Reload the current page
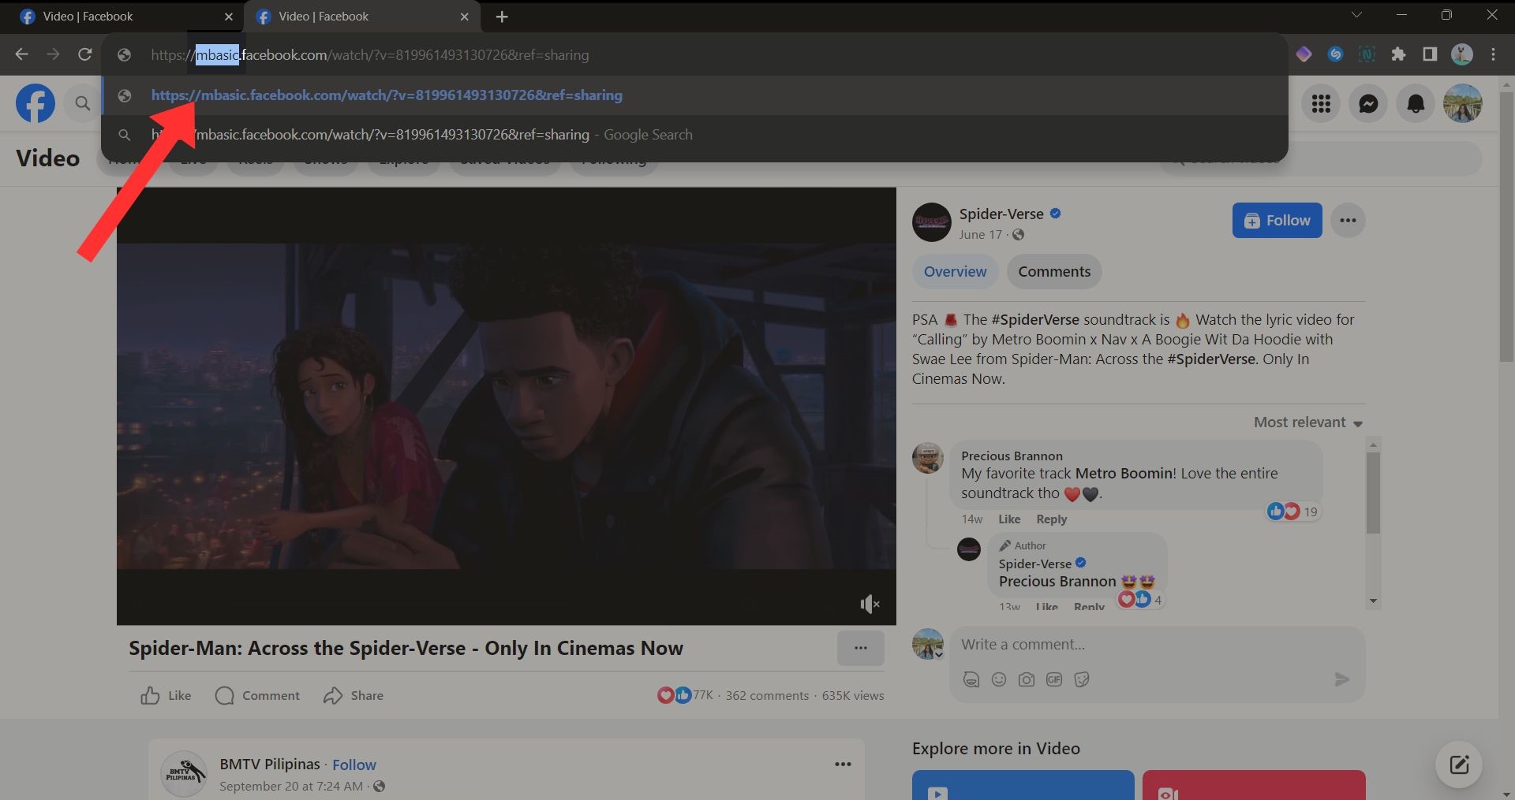The width and height of the screenshot is (1515, 800). (84, 54)
